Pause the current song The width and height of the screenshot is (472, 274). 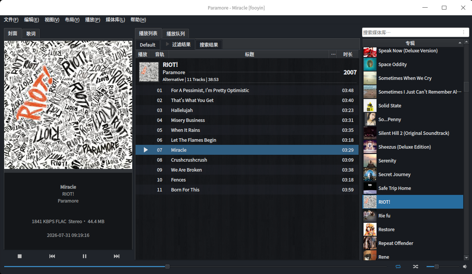84,256
